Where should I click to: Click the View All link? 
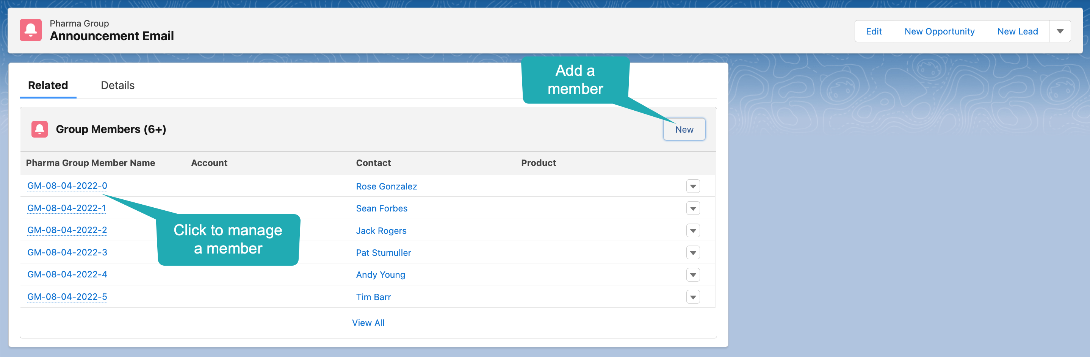point(368,323)
